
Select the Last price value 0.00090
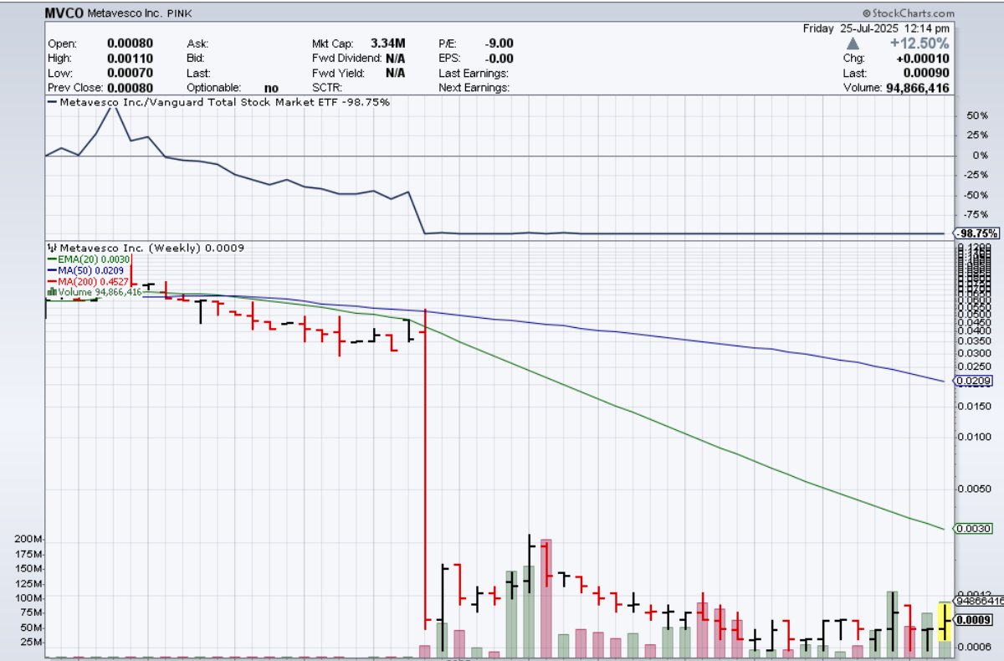point(927,73)
